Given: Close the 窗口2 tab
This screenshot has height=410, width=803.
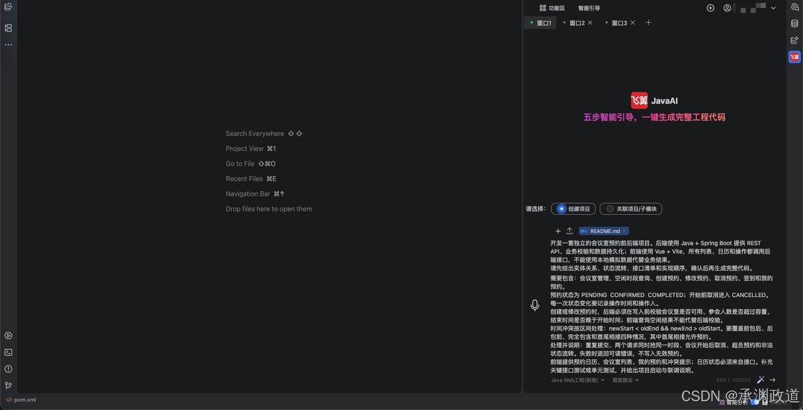Looking at the screenshot, I should click(x=590, y=23).
